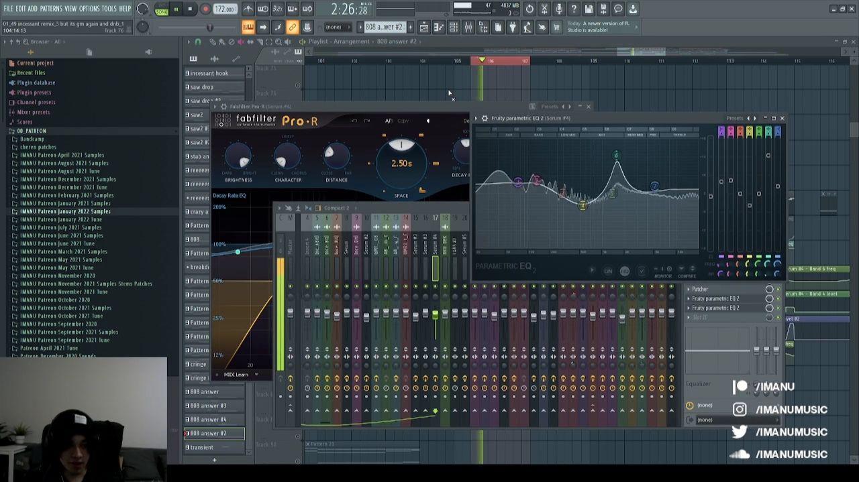Open the channel rack icon
This screenshot has width=859, height=482.
[x=454, y=27]
